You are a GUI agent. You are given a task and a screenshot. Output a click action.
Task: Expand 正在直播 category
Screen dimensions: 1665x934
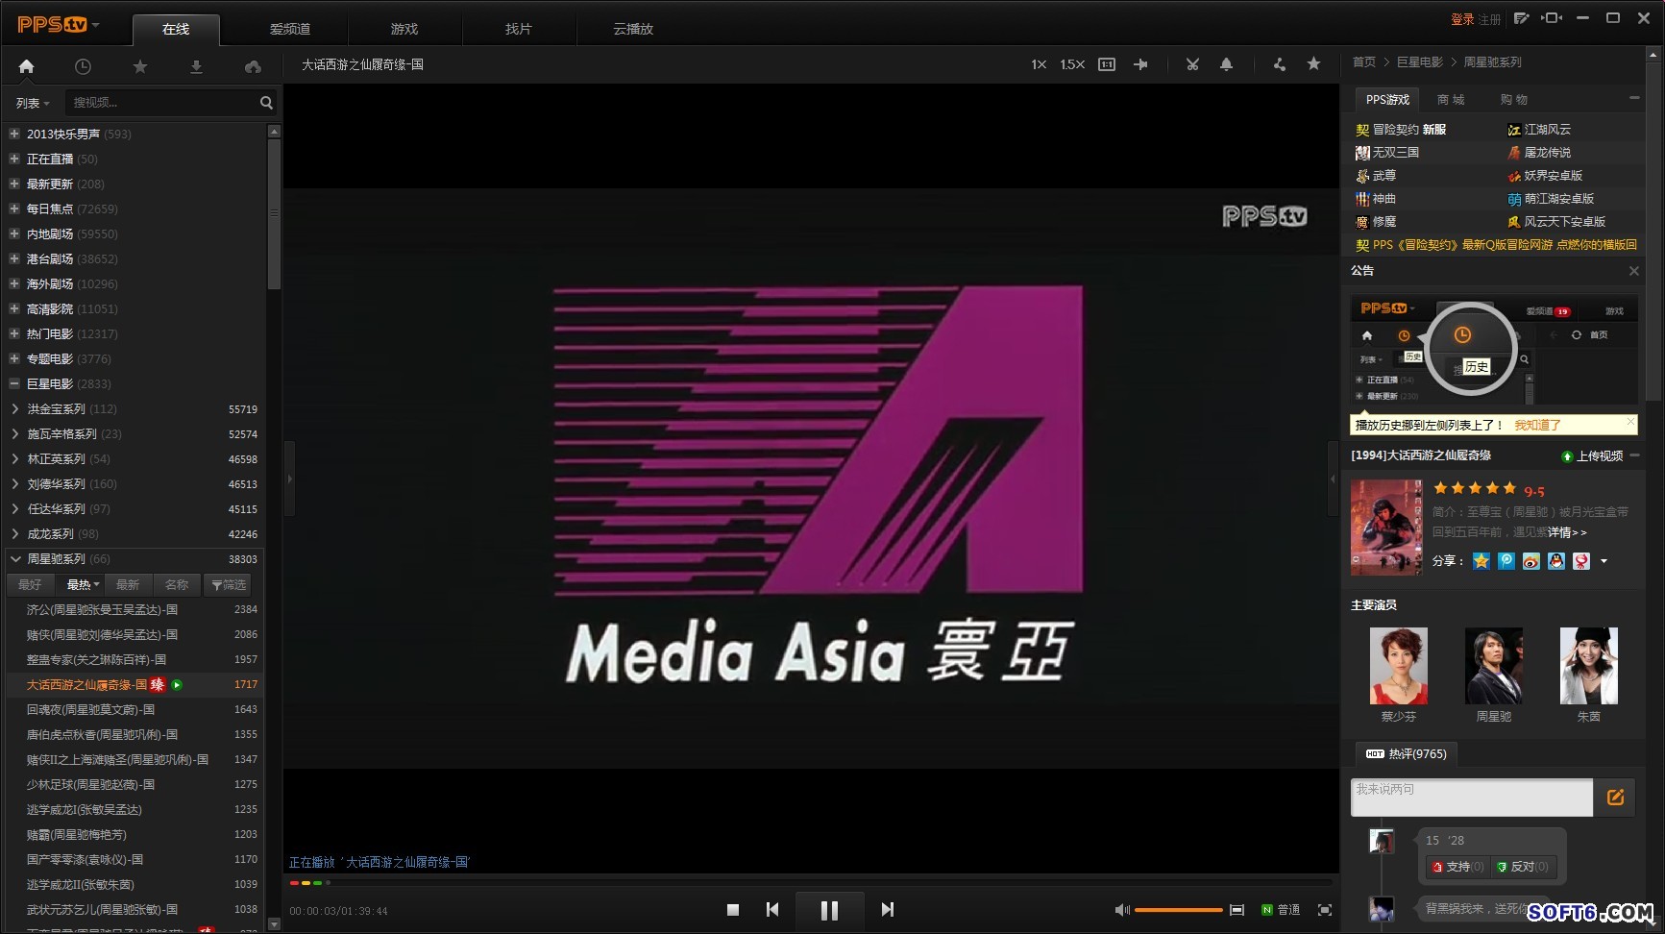[14, 159]
